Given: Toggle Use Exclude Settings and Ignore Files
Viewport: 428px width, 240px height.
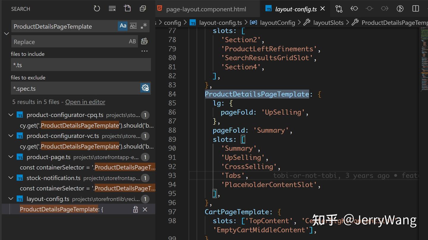Looking at the screenshot, I should coord(145,88).
